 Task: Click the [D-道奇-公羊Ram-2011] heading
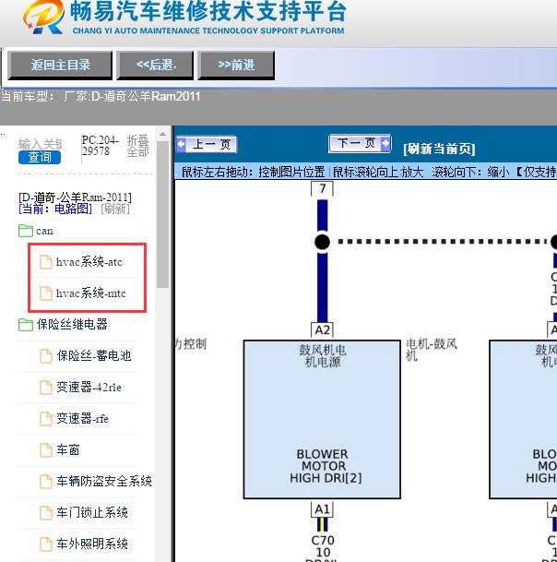76,197
